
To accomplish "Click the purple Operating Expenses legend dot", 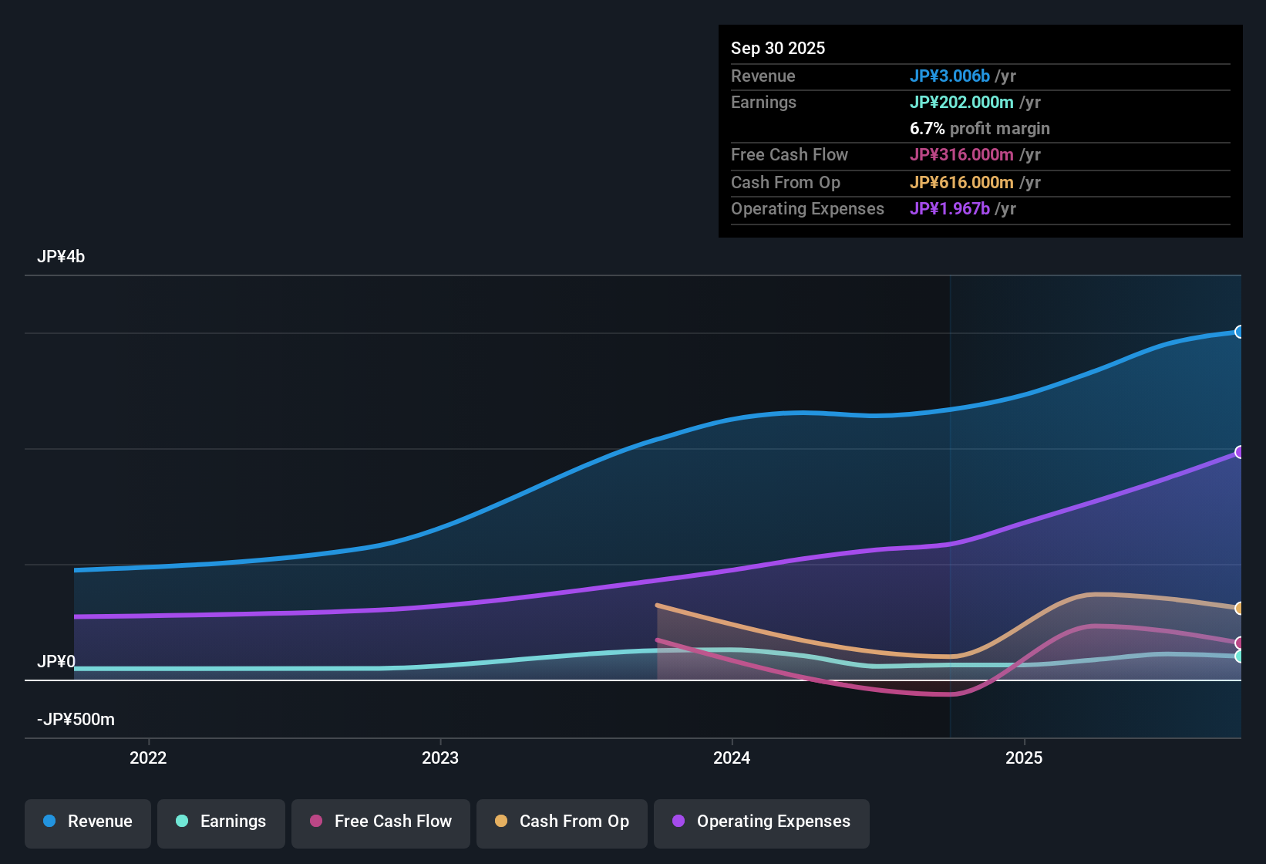I will (x=679, y=822).
